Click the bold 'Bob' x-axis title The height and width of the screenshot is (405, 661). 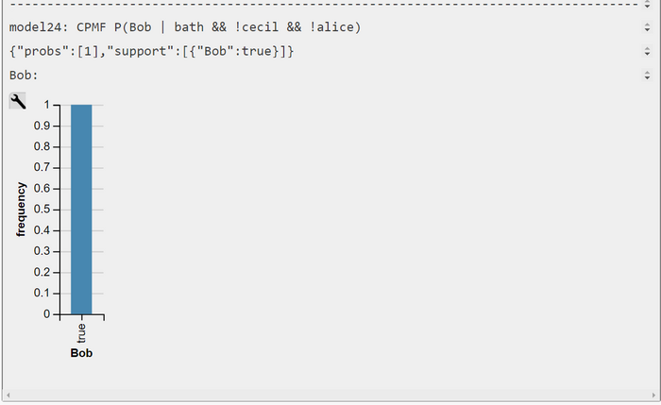coord(81,353)
